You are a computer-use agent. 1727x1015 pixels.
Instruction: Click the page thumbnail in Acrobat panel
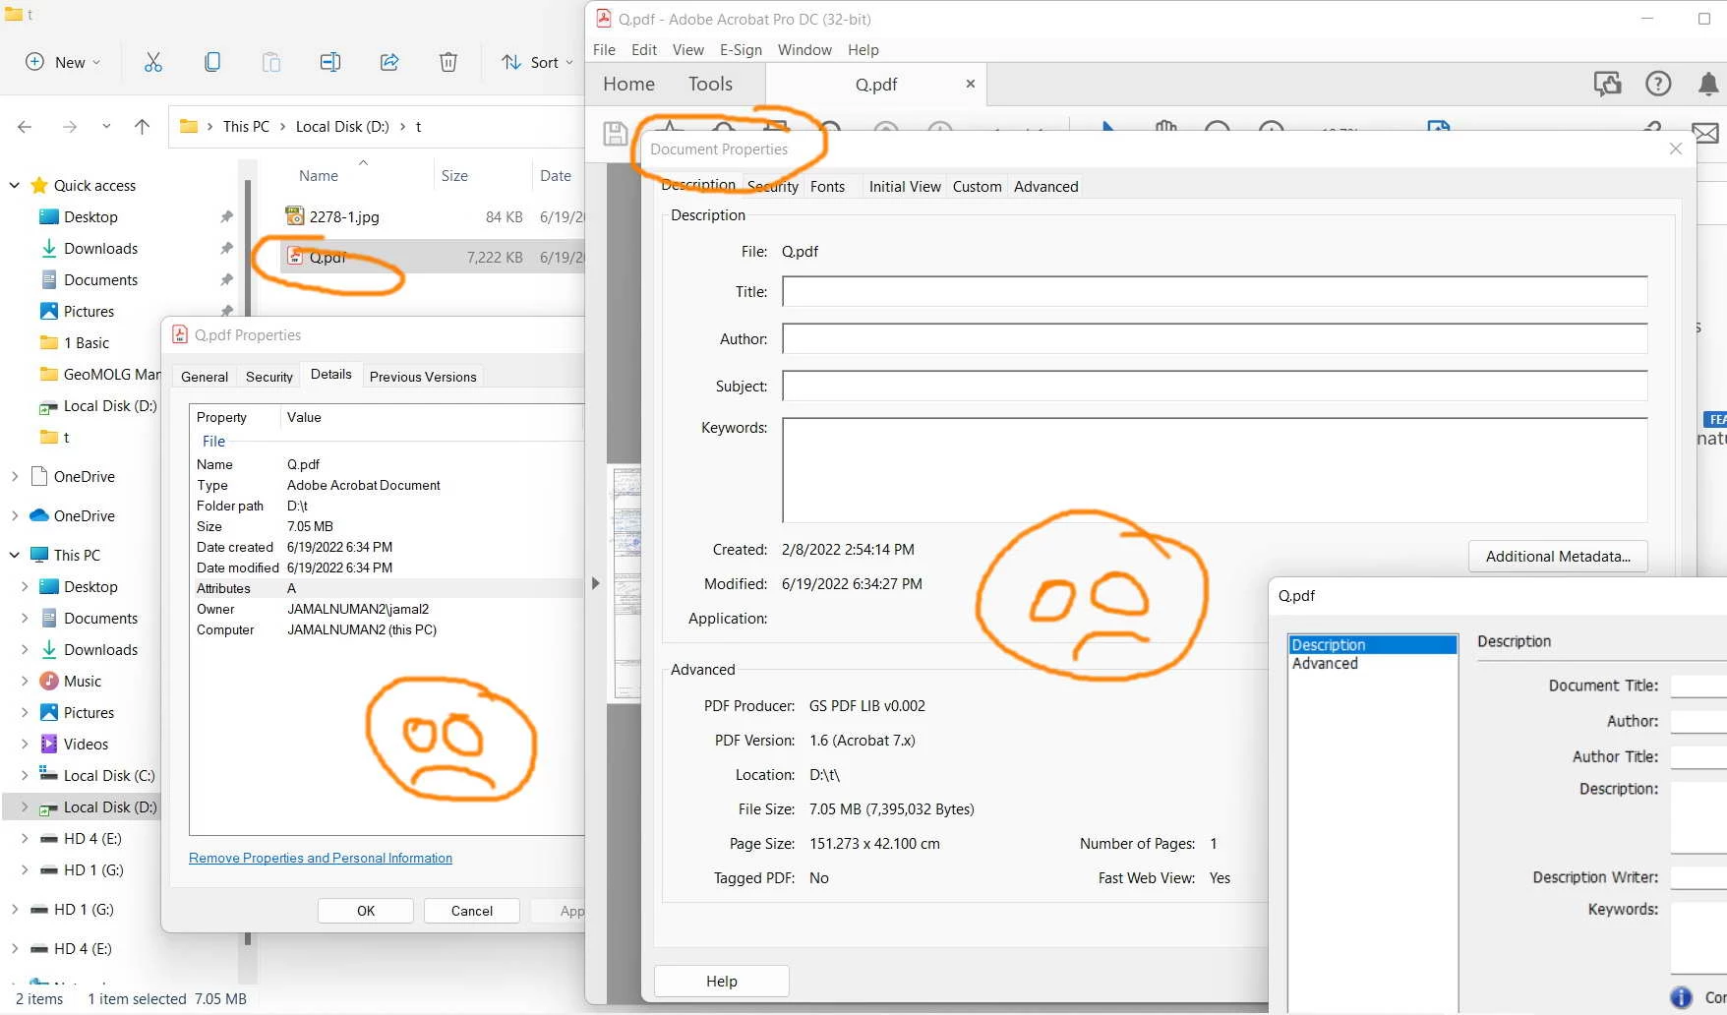click(x=626, y=583)
